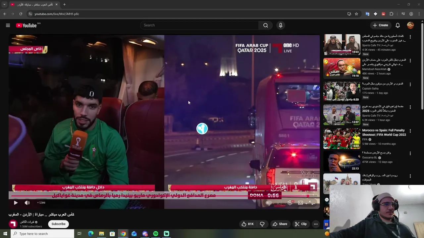Click the page vertical scrollbar
This screenshot has height=238, width=424.
422,66
